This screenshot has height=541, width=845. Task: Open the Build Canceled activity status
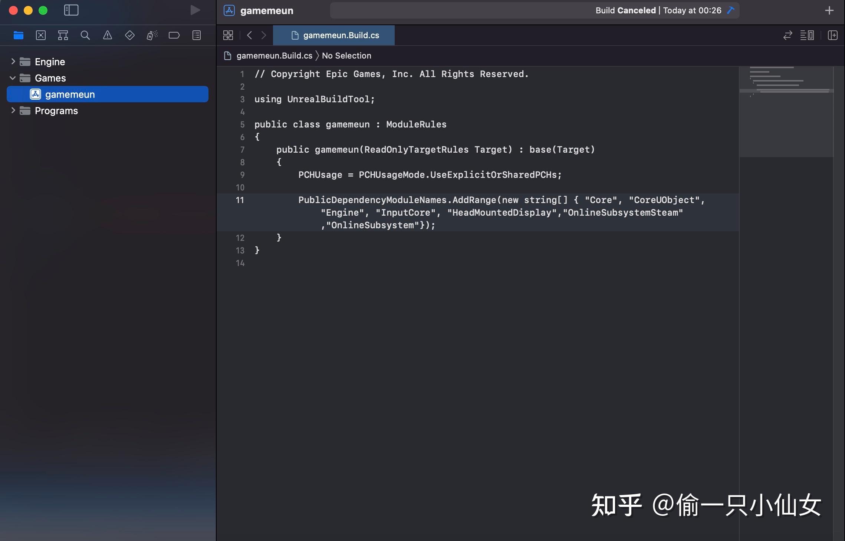(x=535, y=10)
